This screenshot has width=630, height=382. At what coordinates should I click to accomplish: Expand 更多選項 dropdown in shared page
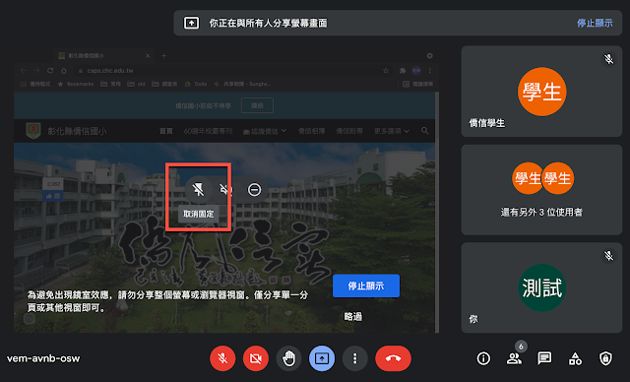(x=392, y=131)
